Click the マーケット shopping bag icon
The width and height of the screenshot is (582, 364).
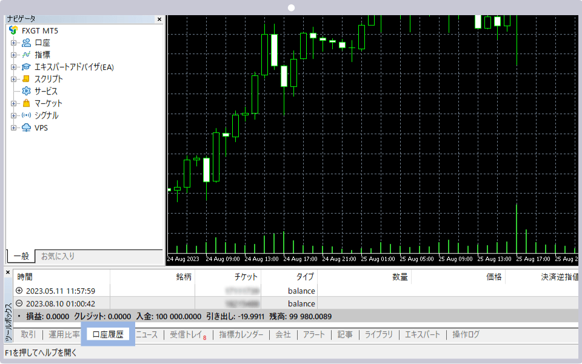(26, 103)
